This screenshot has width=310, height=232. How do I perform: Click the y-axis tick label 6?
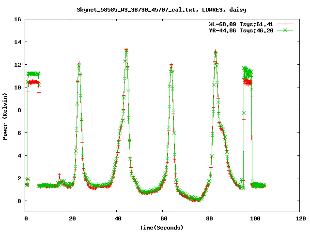[x=19, y=133]
